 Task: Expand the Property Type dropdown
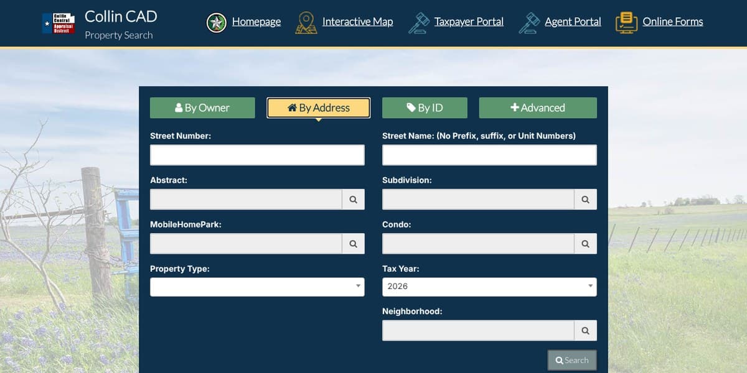click(257, 287)
